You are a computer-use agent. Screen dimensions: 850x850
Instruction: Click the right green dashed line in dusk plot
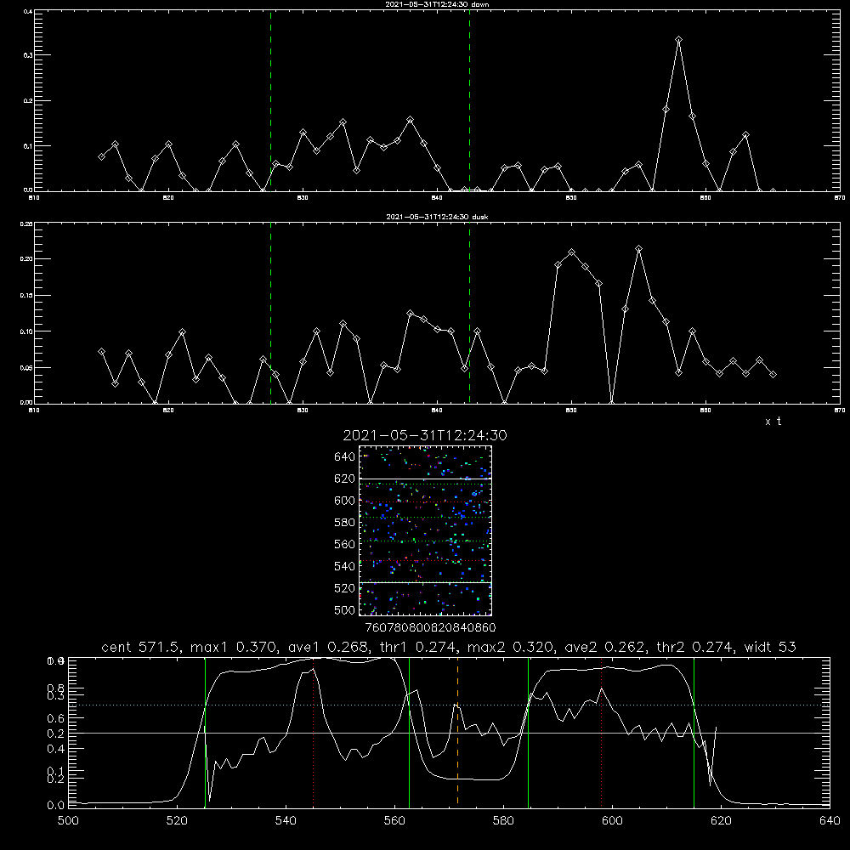(469, 313)
